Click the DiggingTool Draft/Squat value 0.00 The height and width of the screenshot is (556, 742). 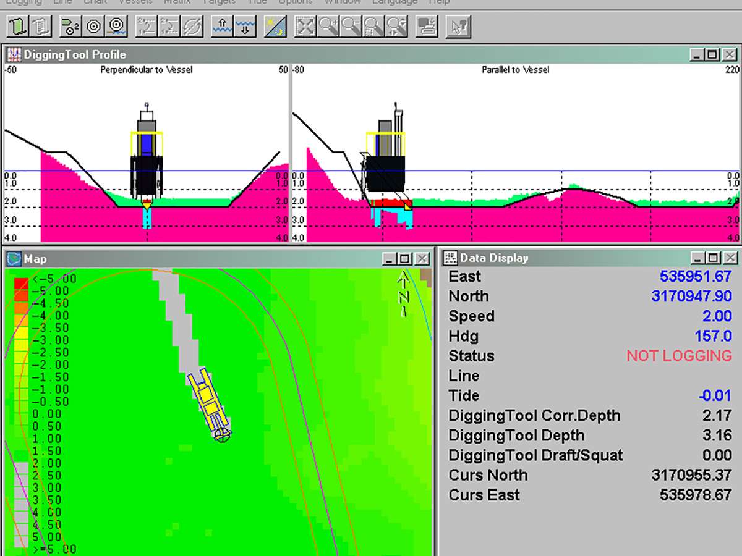click(x=717, y=455)
